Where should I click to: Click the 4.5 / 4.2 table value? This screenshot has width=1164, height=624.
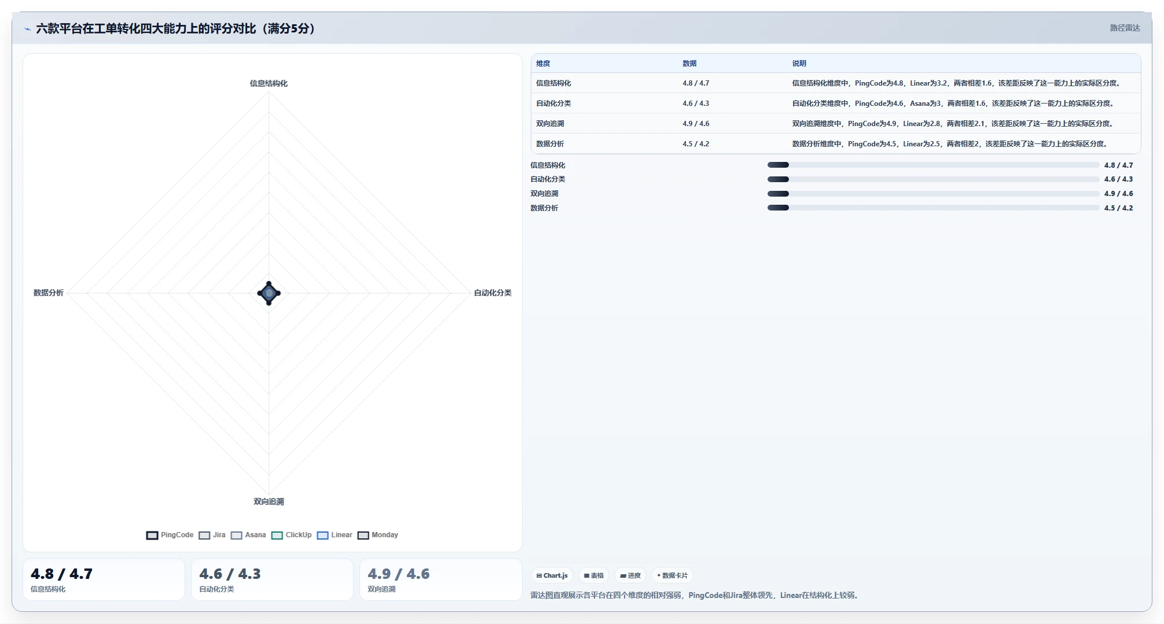696,144
